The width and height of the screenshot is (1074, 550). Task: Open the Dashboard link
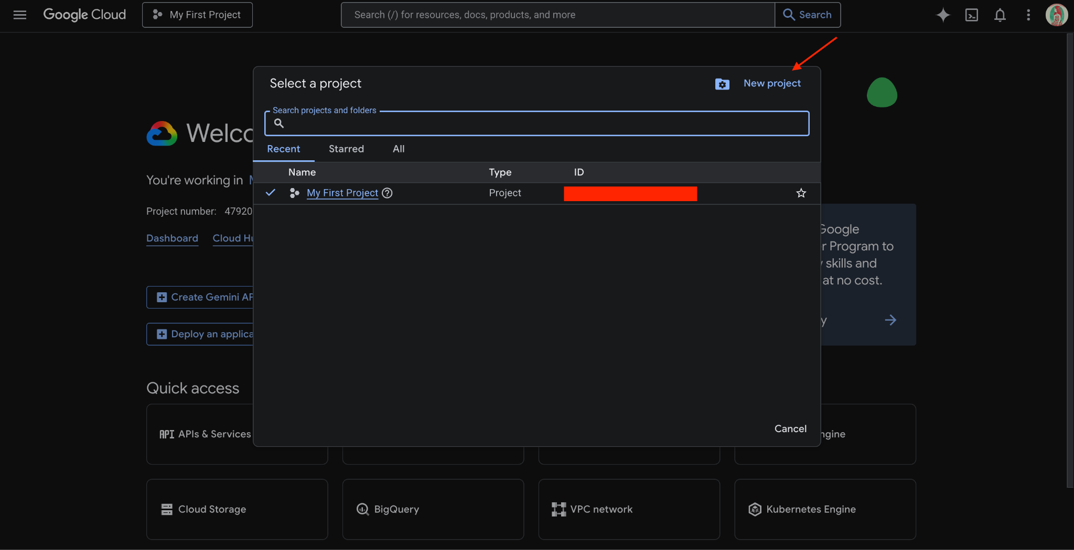pyautogui.click(x=172, y=238)
